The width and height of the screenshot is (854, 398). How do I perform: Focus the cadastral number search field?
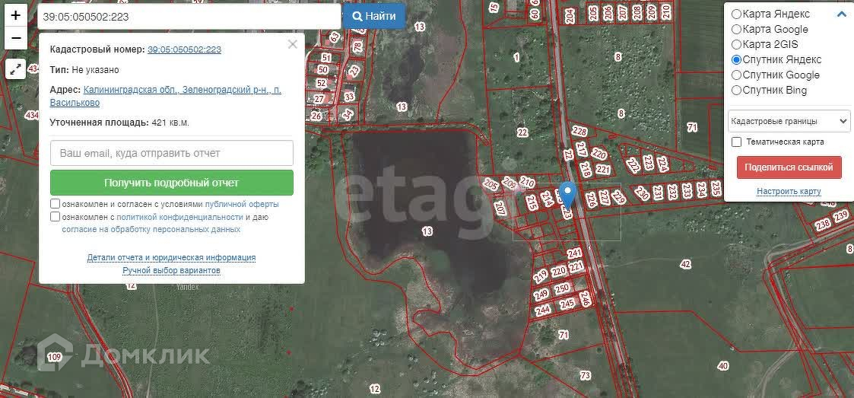(x=189, y=17)
